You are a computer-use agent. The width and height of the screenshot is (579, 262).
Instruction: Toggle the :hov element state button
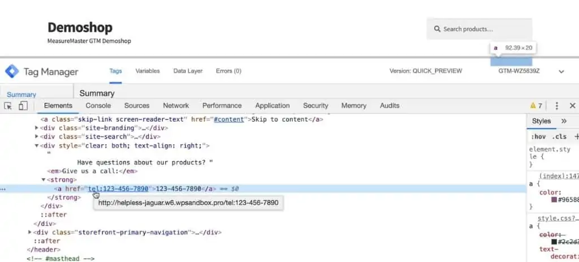coord(538,136)
